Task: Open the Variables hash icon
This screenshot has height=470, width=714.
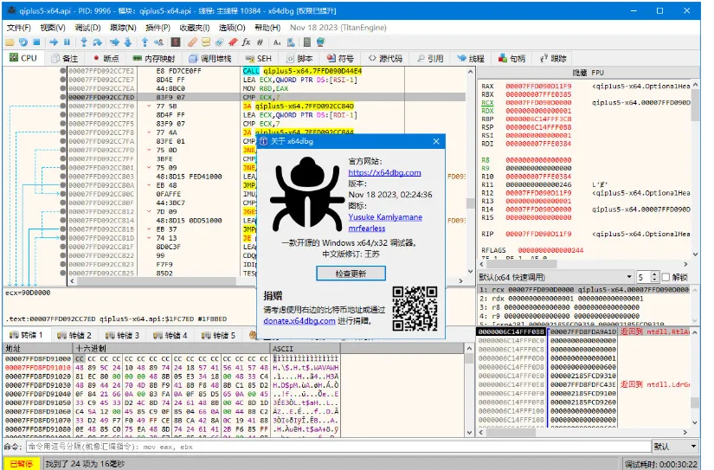Action: (x=260, y=42)
